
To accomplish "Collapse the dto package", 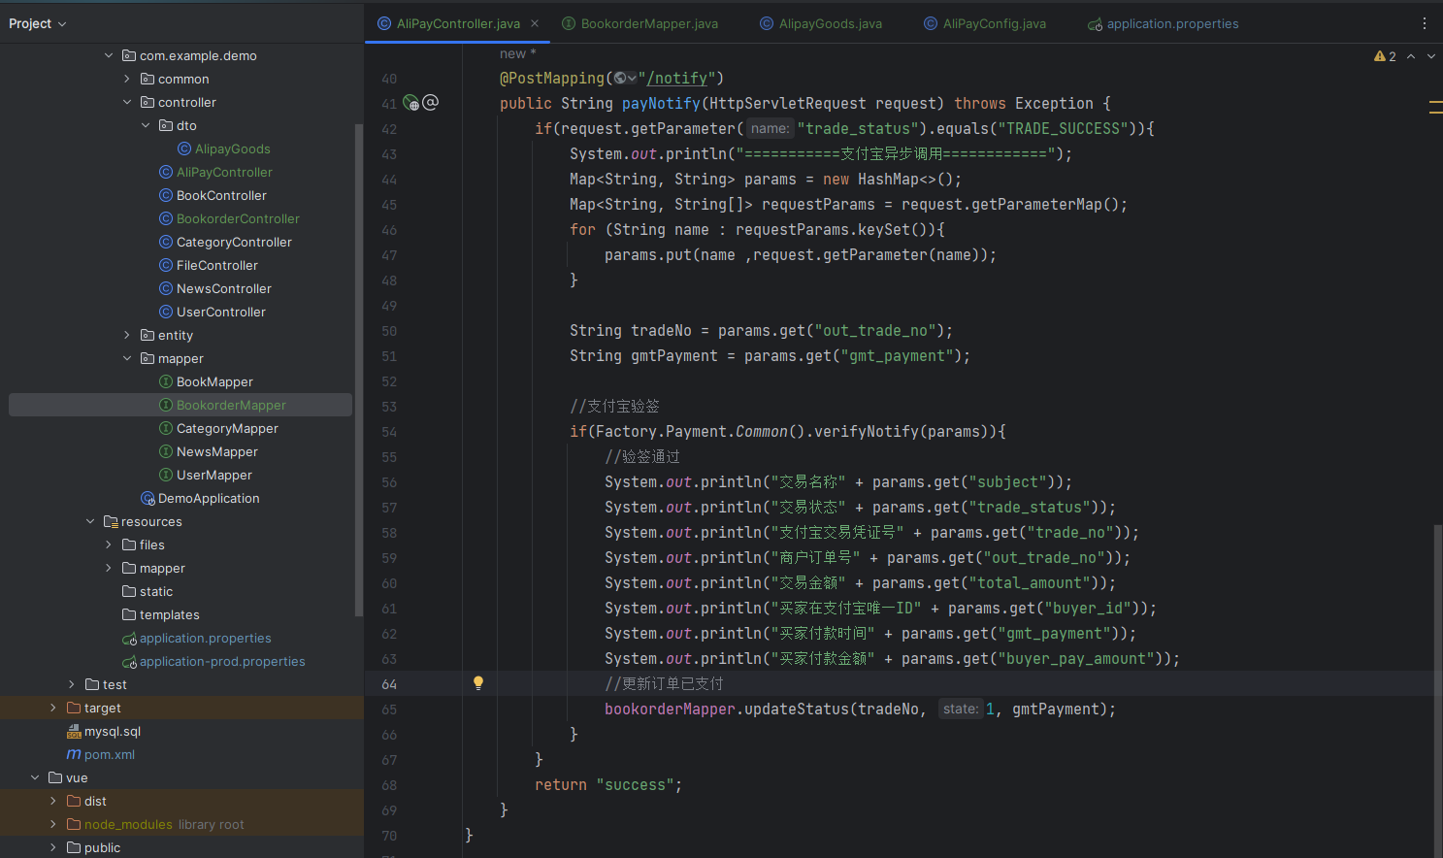I will (x=146, y=125).
